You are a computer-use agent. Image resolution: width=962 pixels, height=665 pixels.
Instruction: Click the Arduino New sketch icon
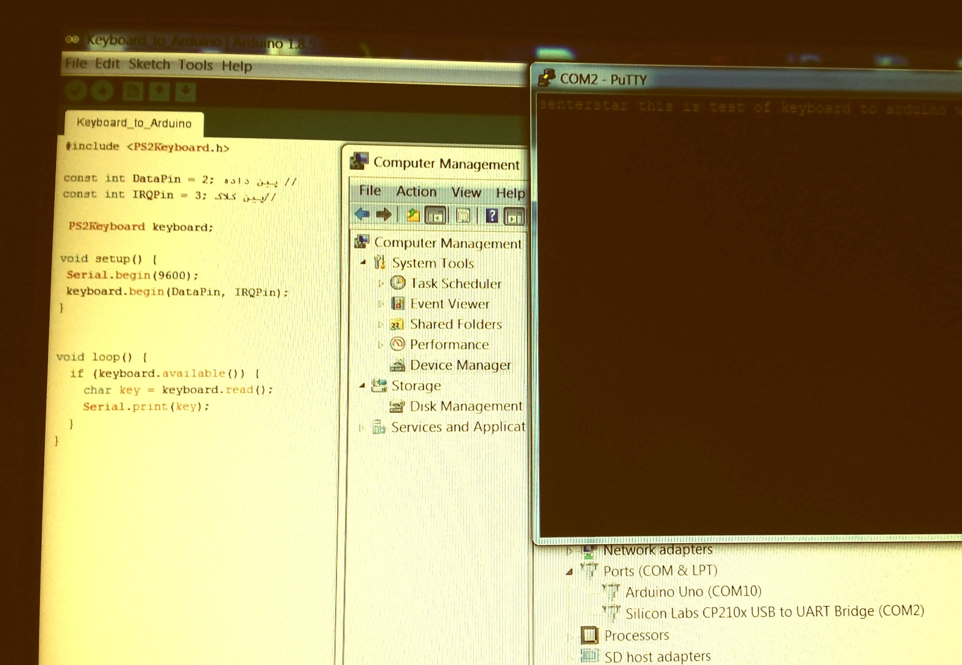[132, 91]
